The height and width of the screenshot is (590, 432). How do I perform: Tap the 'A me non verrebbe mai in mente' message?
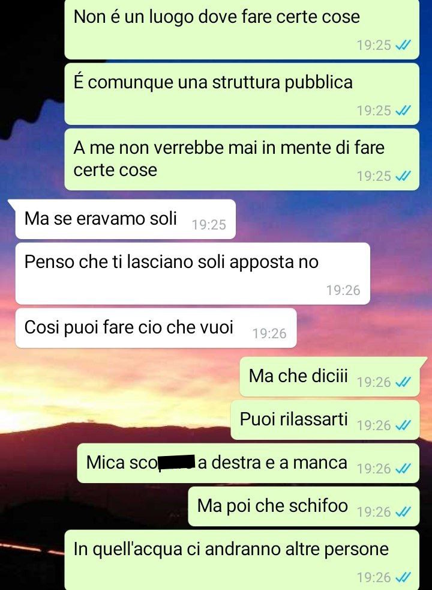(x=242, y=160)
